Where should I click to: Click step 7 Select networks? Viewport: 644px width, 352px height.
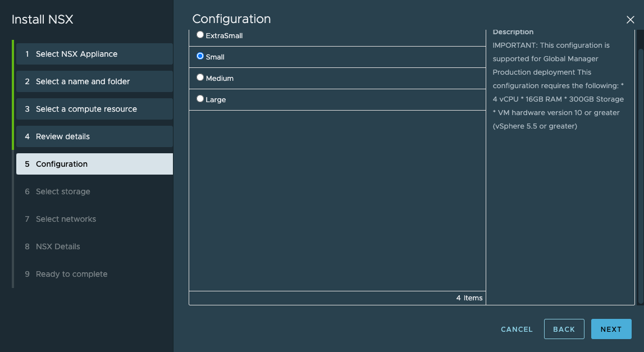pyautogui.click(x=94, y=219)
